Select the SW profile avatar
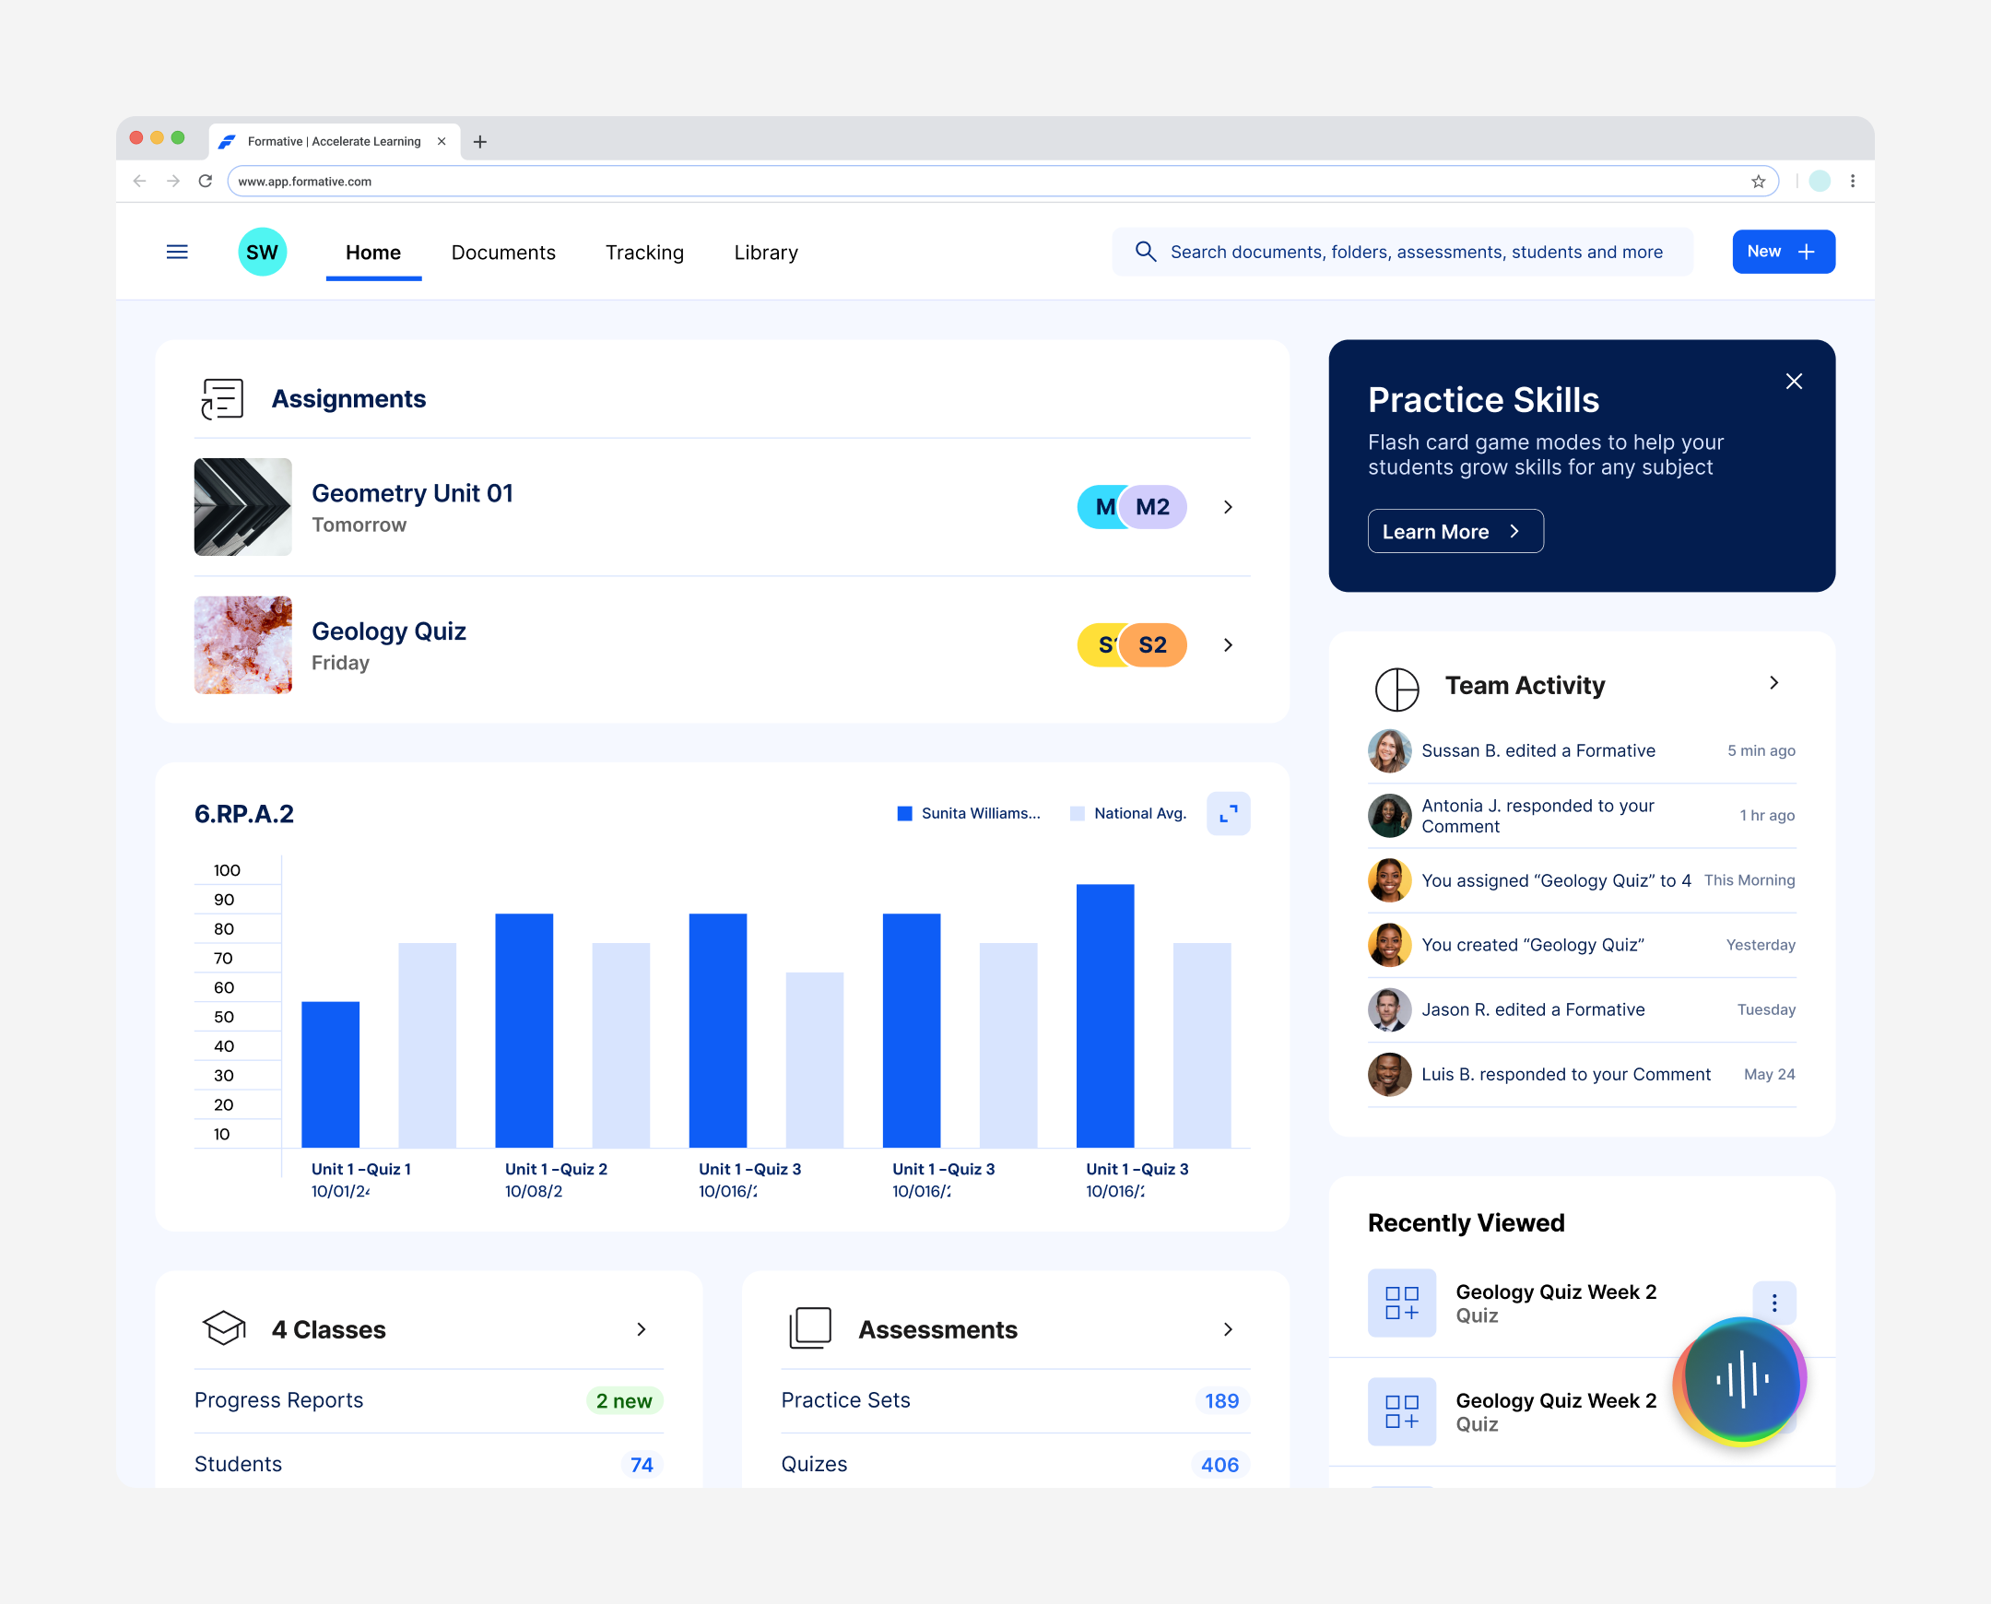This screenshot has height=1604, width=1991. (x=263, y=252)
